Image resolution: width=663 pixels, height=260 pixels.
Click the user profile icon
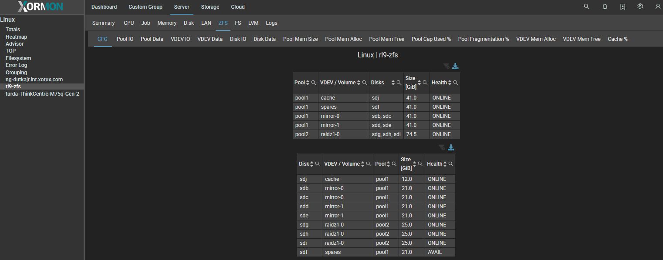tap(657, 7)
